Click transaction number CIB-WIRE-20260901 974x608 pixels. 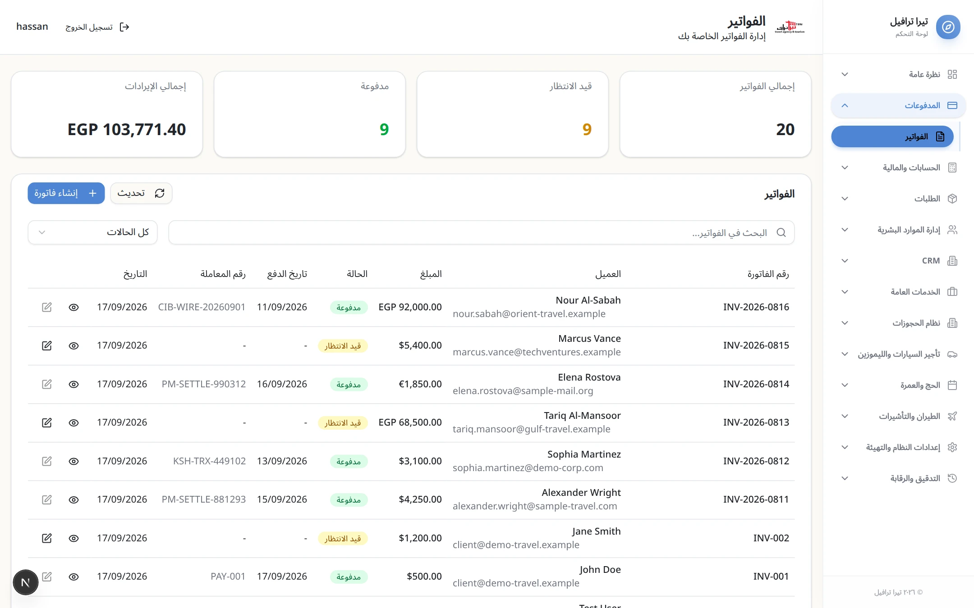(x=202, y=307)
